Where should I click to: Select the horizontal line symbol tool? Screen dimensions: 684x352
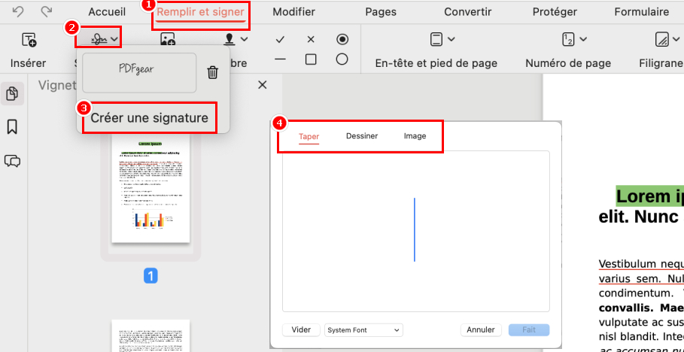(280, 59)
